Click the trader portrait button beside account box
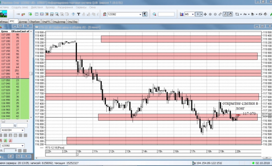 tap(145, 14)
